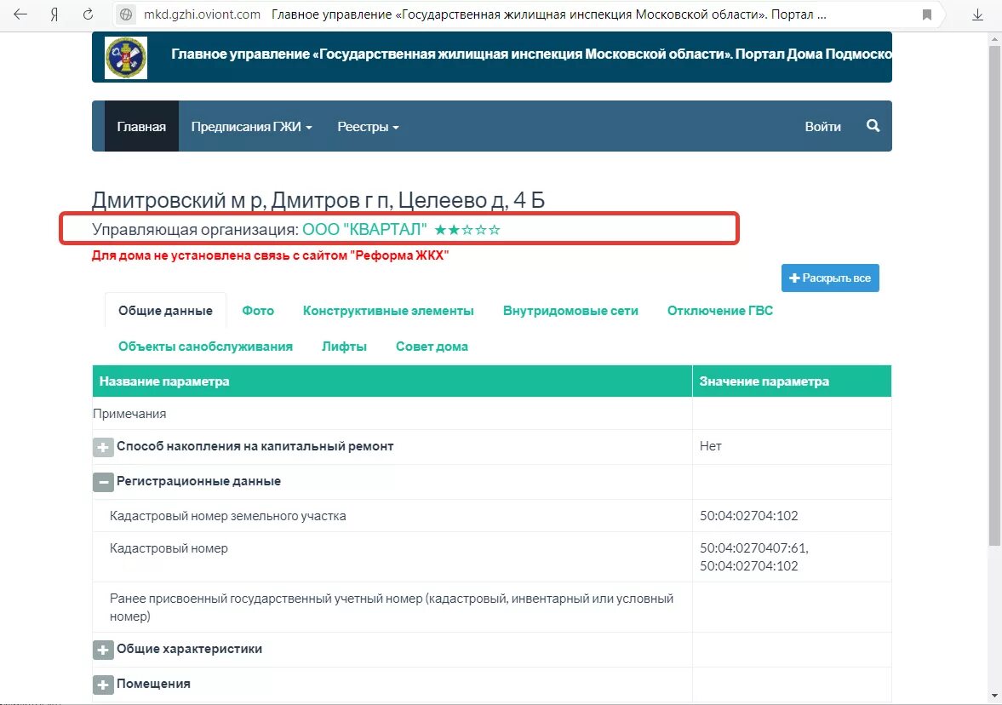Bookmark the page with the bookmark icon
This screenshot has width=1002, height=705.
(927, 14)
